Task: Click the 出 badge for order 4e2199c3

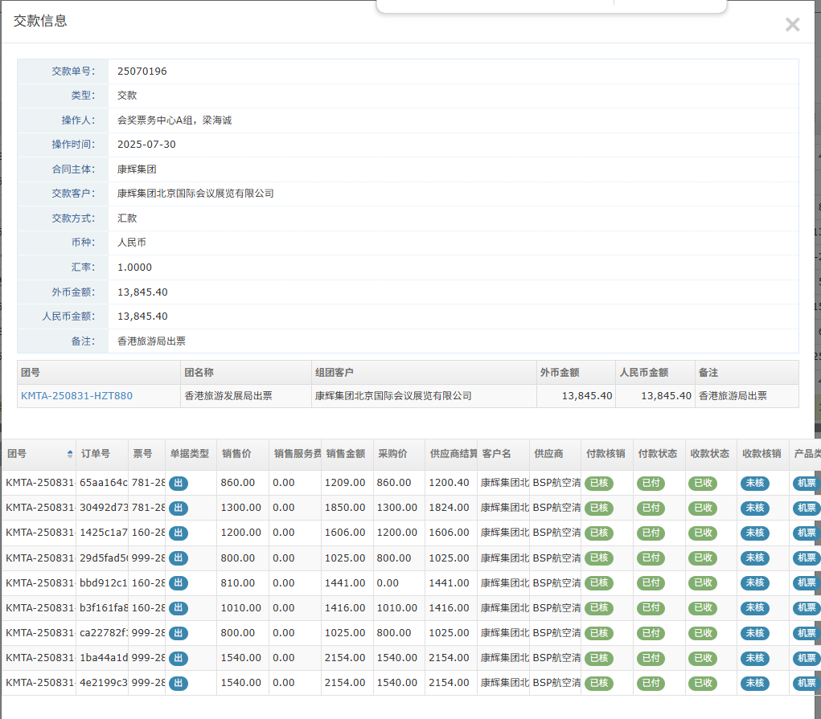Action: pyautogui.click(x=178, y=683)
